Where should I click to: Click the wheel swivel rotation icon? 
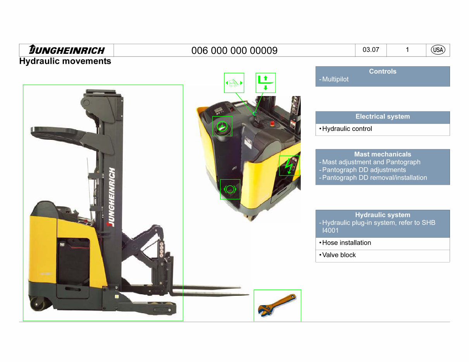230,189
